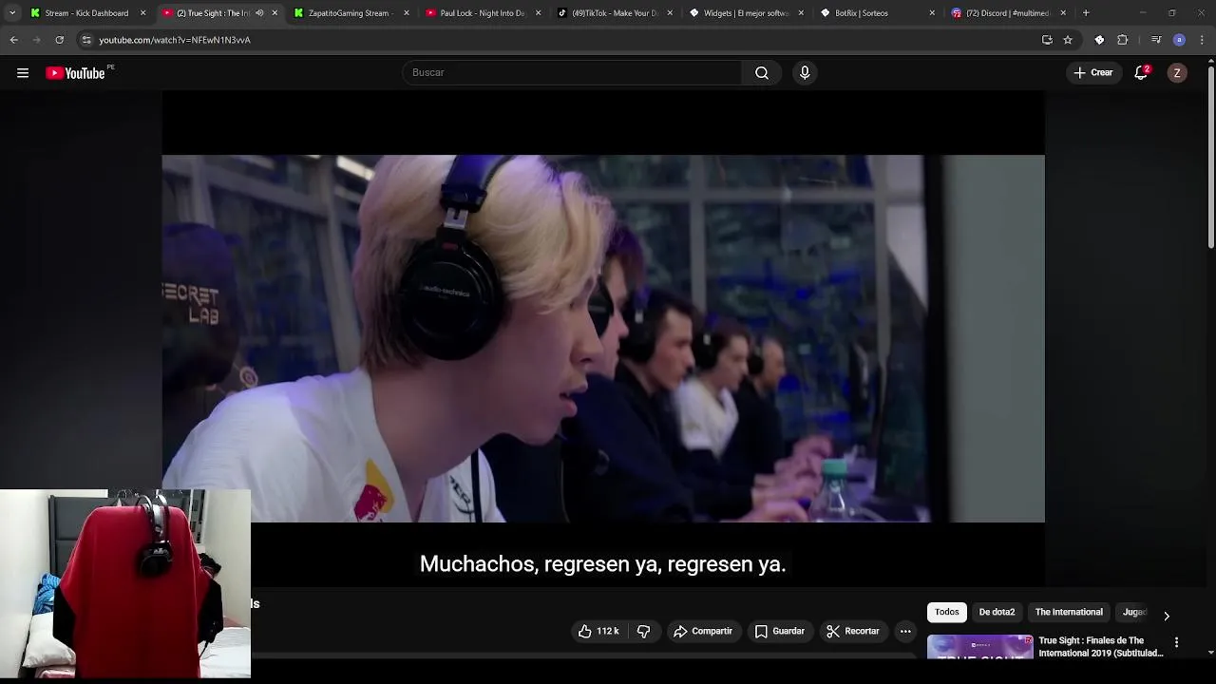The image size is (1216, 684).
Task: Close the TikTok tab
Action: coord(670,13)
